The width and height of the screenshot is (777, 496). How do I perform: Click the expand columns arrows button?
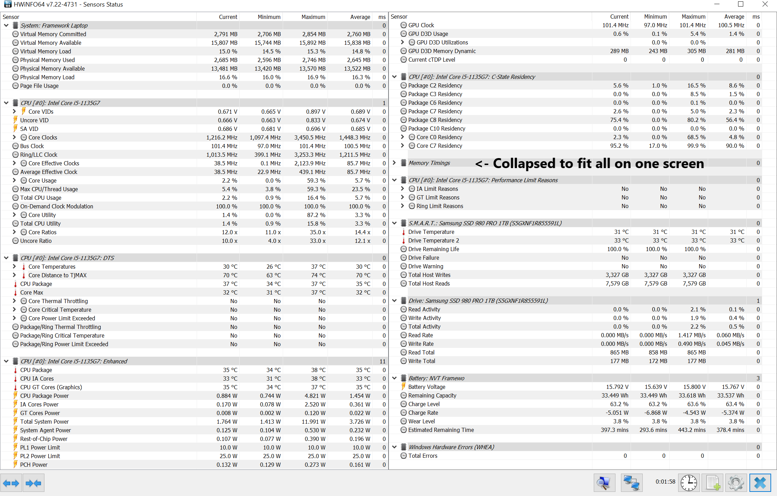click(x=11, y=483)
